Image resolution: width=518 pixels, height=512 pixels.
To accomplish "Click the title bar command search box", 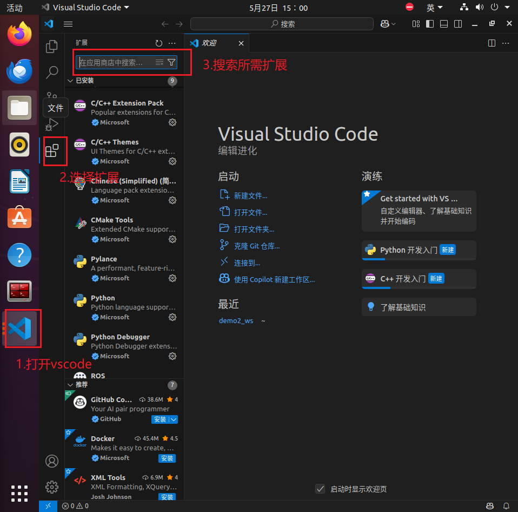I will 282,24.
